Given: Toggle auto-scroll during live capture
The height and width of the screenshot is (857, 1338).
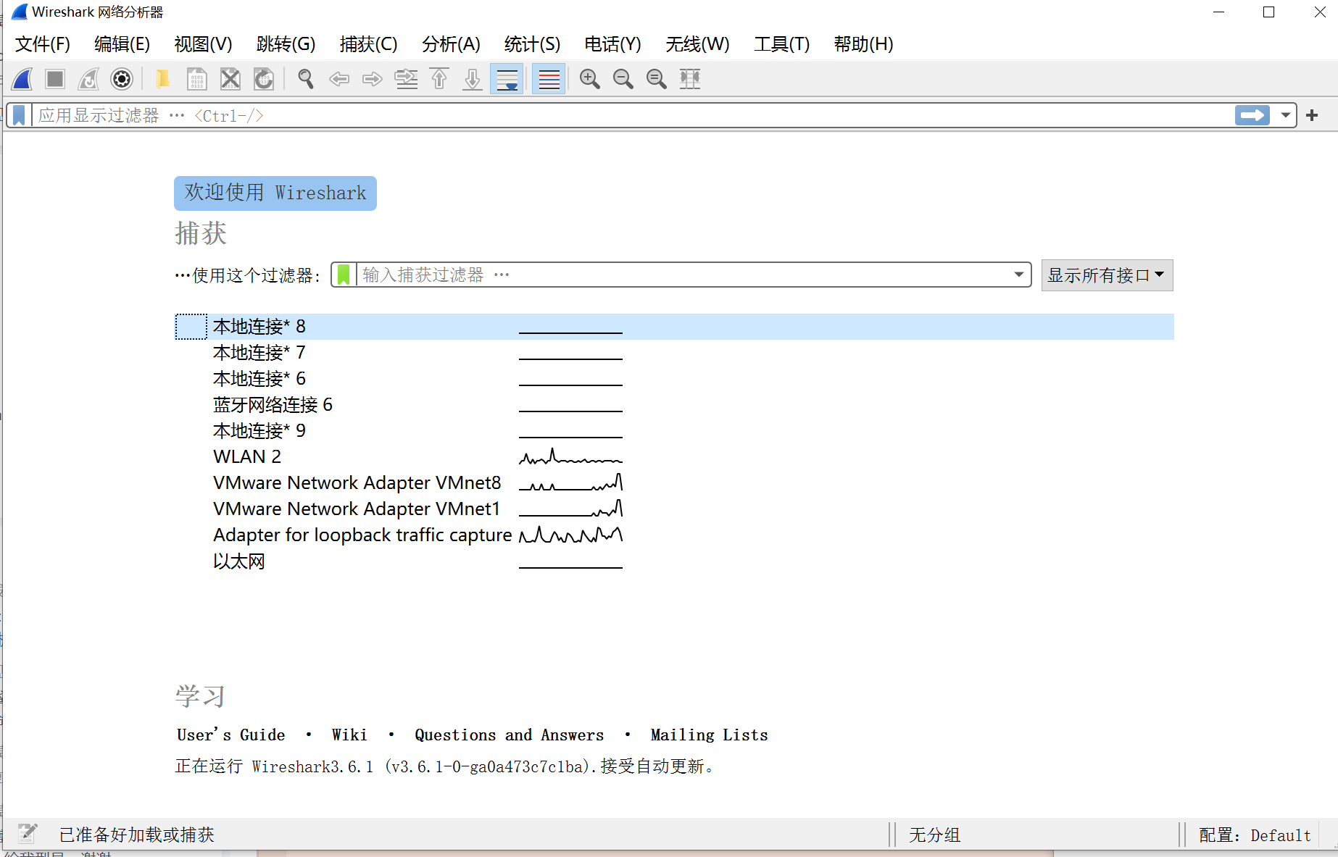Looking at the screenshot, I should point(507,79).
